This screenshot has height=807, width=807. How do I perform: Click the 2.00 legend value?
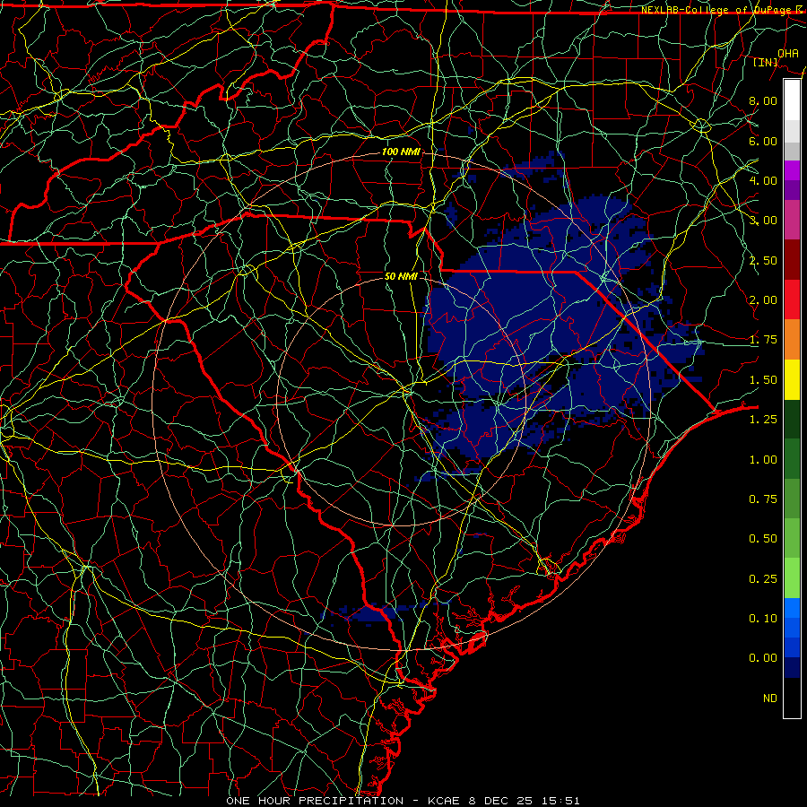pos(763,300)
